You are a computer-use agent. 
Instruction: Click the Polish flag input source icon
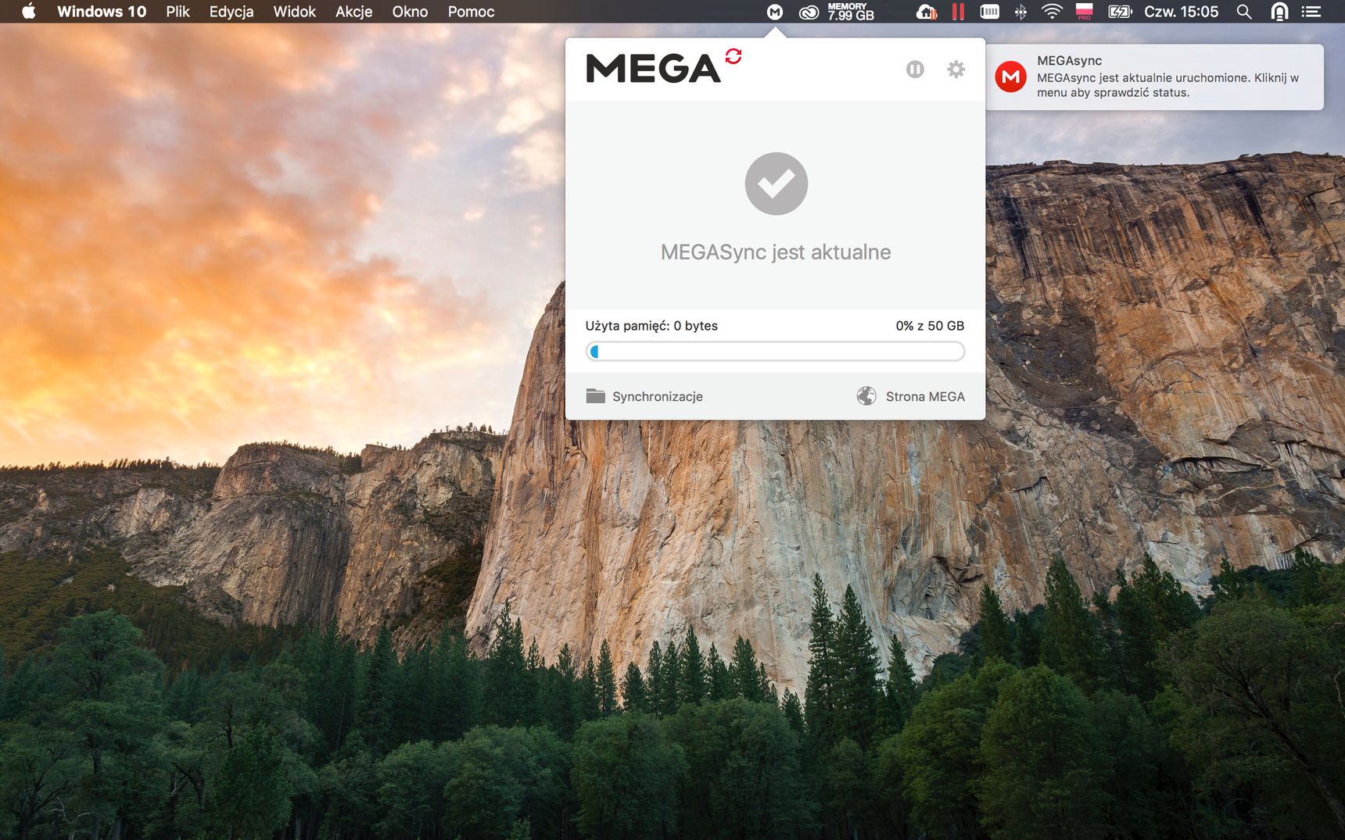coord(1085,12)
